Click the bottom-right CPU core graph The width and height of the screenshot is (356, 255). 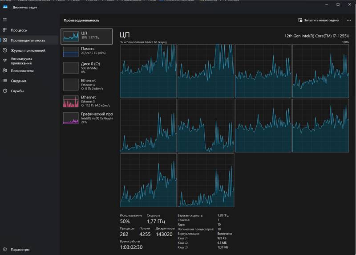click(x=206, y=180)
